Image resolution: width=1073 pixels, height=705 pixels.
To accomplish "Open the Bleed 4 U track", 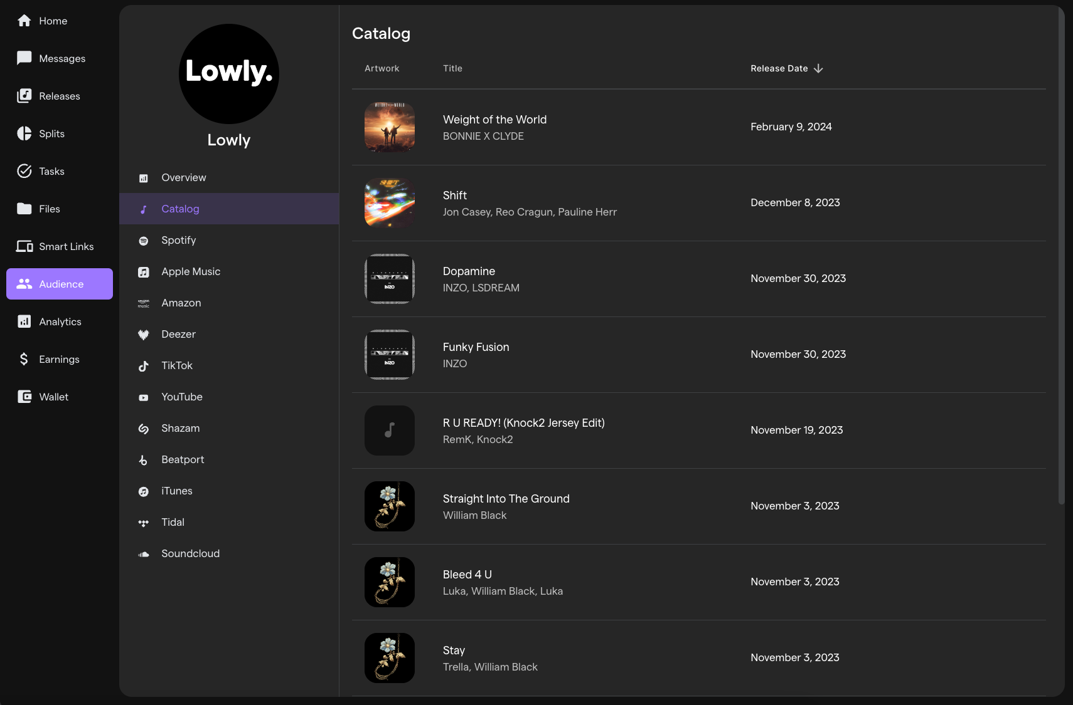I will pyautogui.click(x=467, y=575).
